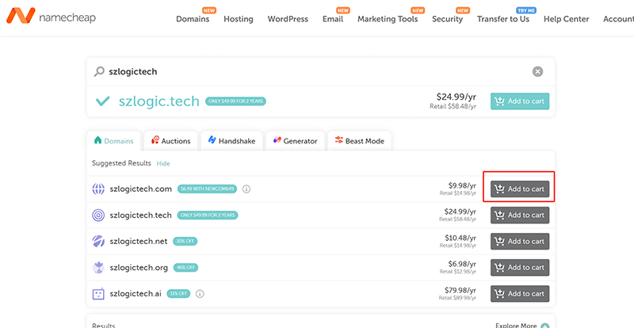The width and height of the screenshot is (634, 328).
Task: Click the szlogictech.tech domain name
Action: pos(141,215)
